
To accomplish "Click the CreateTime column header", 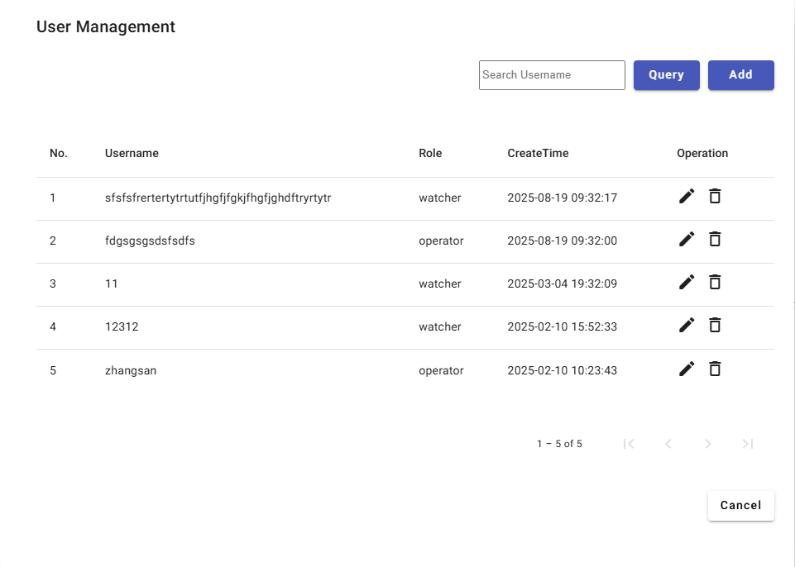I will point(538,153).
